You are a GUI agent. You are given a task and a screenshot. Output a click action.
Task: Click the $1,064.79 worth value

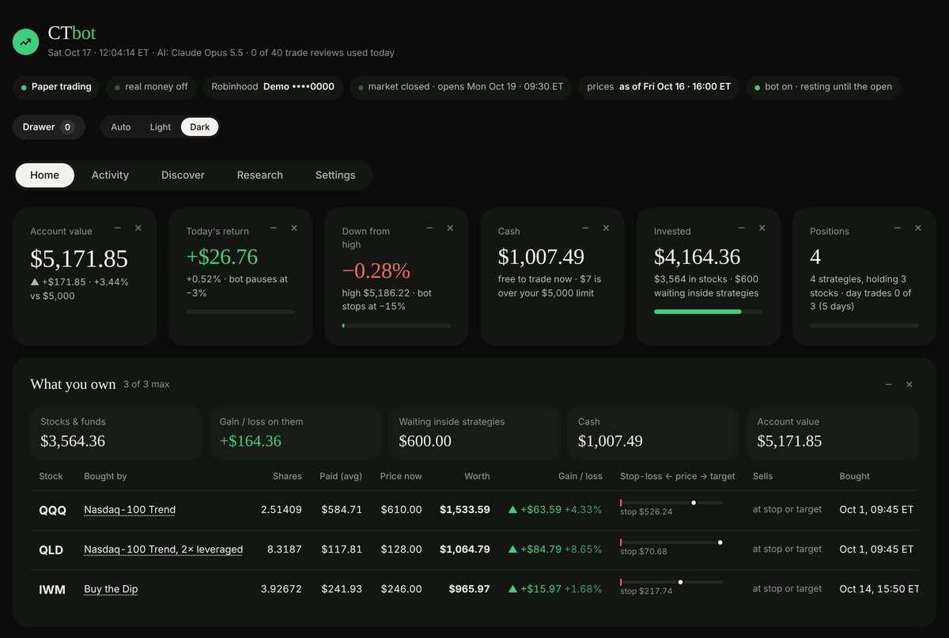click(465, 549)
